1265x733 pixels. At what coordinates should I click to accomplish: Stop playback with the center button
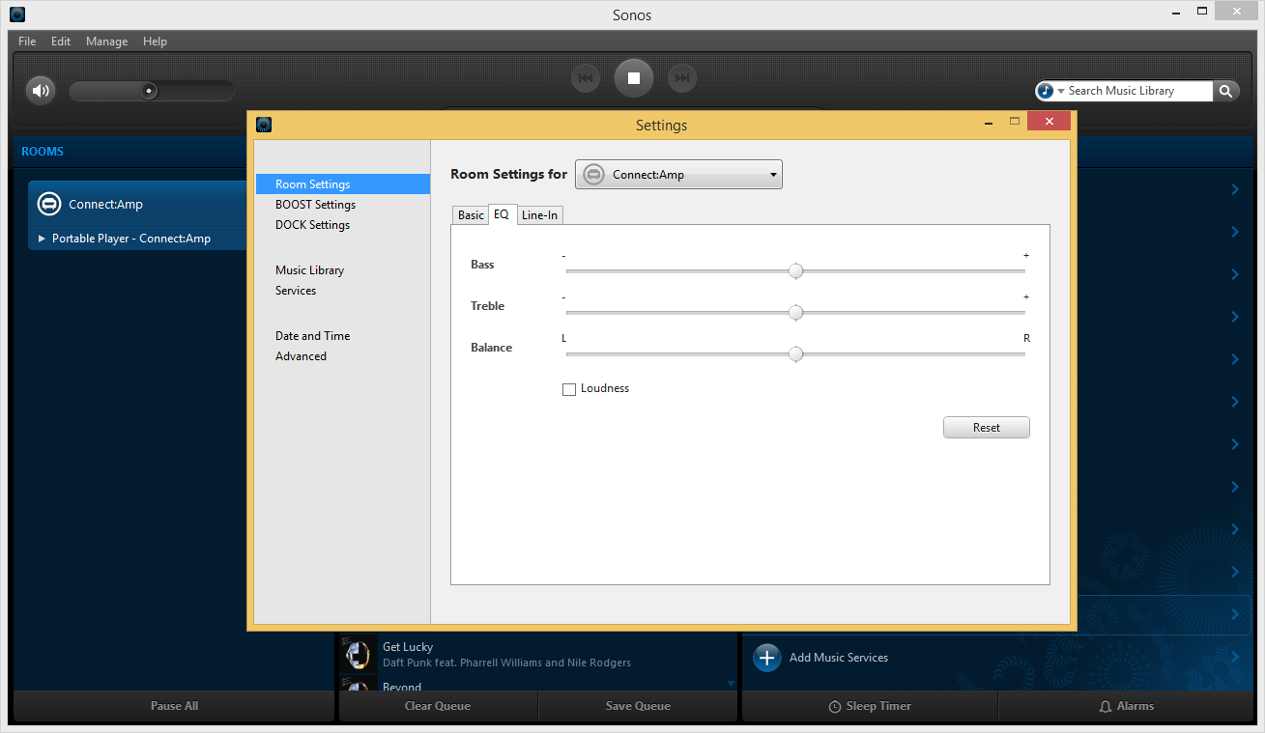point(634,78)
